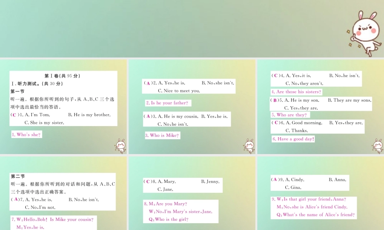Viewport: 384px width, 230px height.
Task: Click the line '8. M: Are you Mary?'
Action: (166, 204)
